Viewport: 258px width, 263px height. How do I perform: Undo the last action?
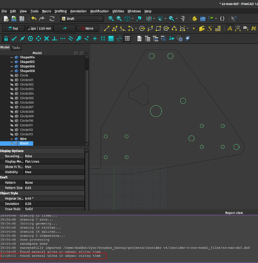click(34, 19)
